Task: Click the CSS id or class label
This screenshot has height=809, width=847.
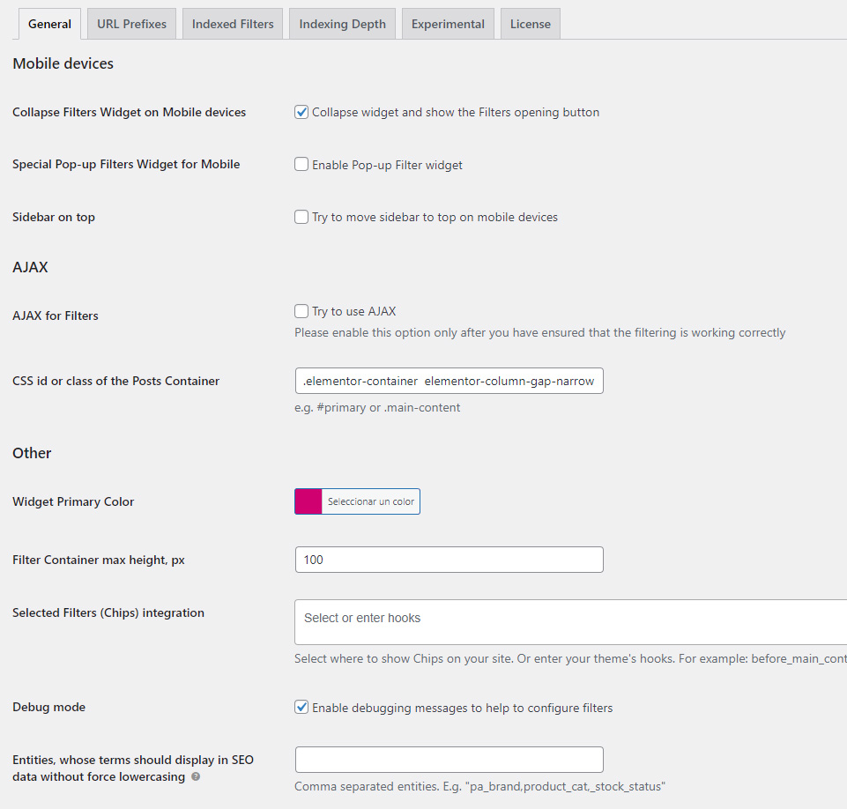Action: point(115,381)
